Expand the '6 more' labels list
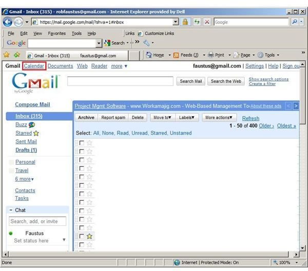This screenshot has width=308, height=271. [24, 179]
